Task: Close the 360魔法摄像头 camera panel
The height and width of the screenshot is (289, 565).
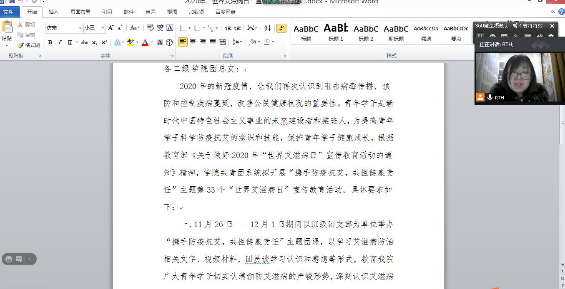Action: 552,26
